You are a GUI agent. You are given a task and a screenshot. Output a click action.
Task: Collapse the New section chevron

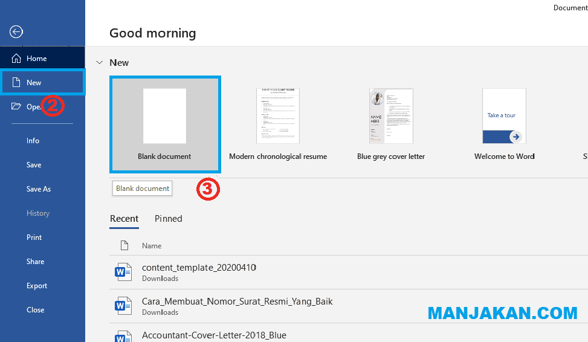pos(99,63)
